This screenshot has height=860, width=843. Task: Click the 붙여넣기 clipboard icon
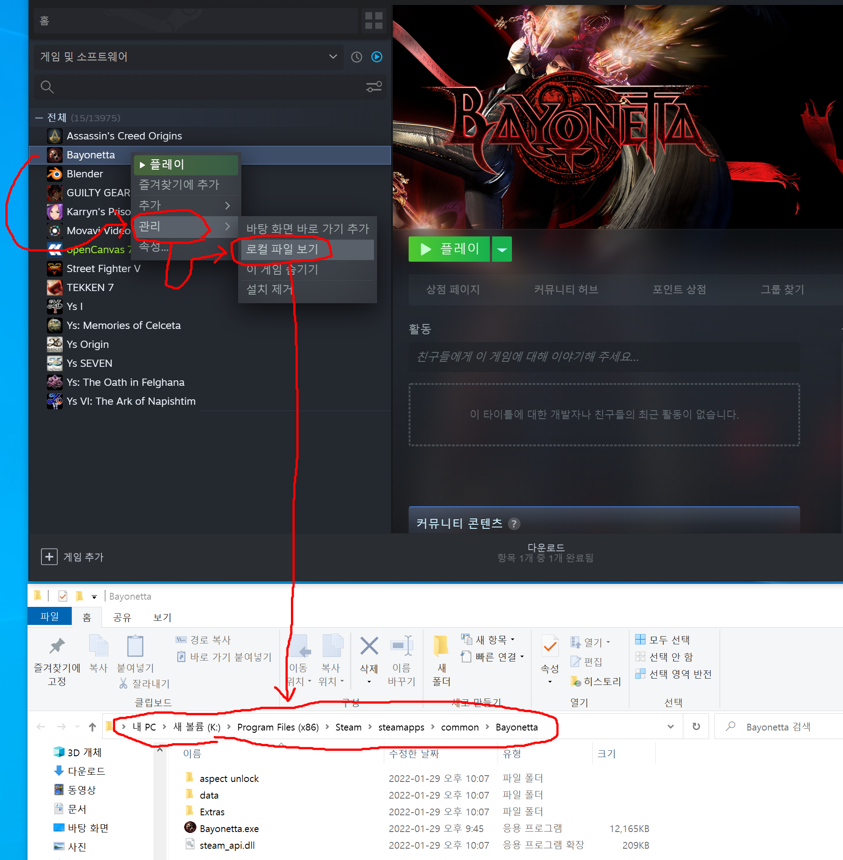coord(135,646)
